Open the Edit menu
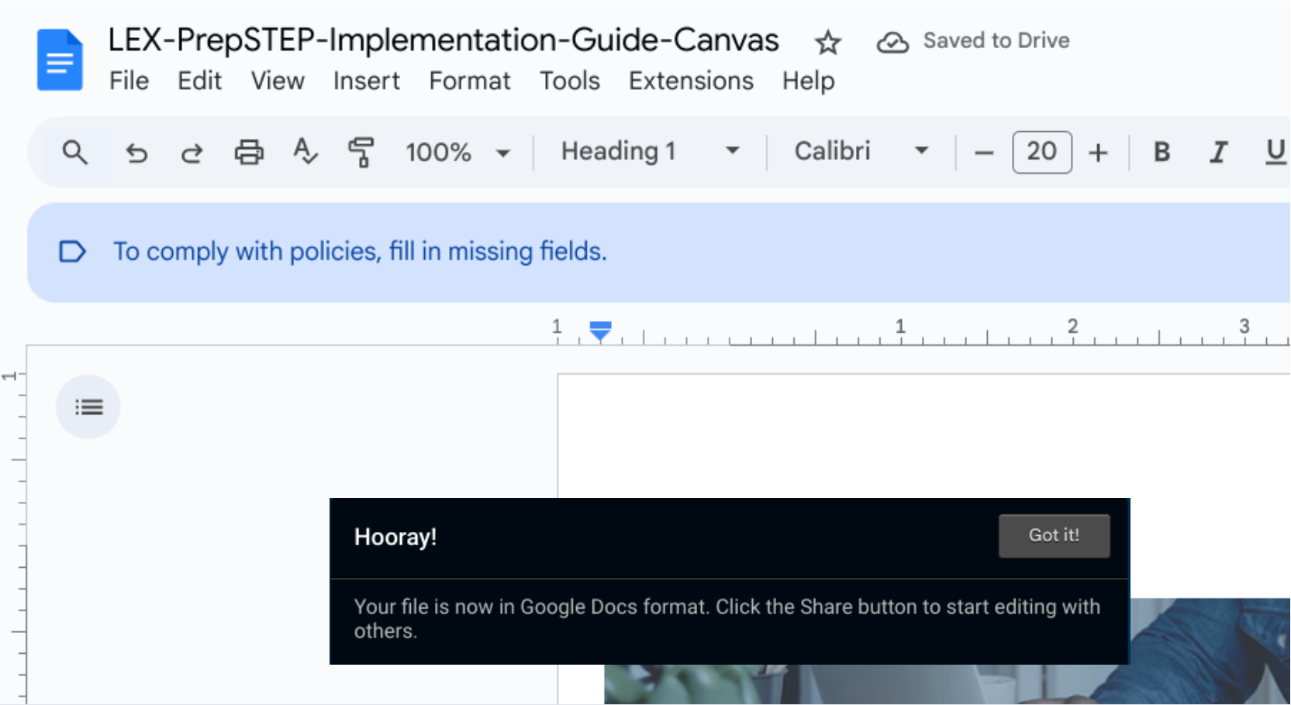Screen dimensions: 1291x705 tap(199, 81)
